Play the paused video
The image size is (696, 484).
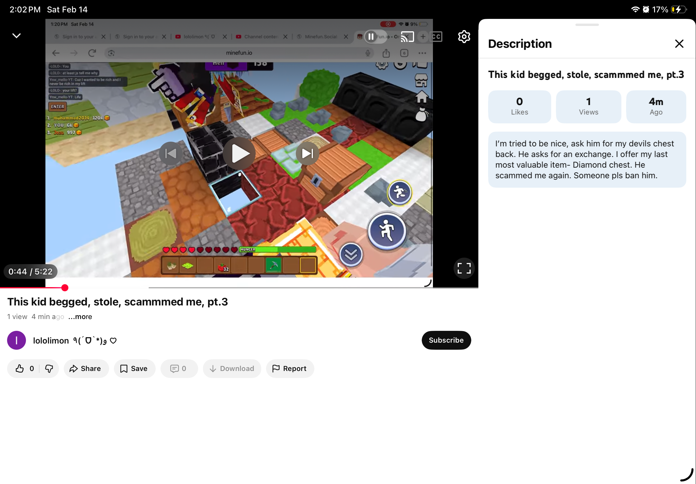(x=239, y=153)
